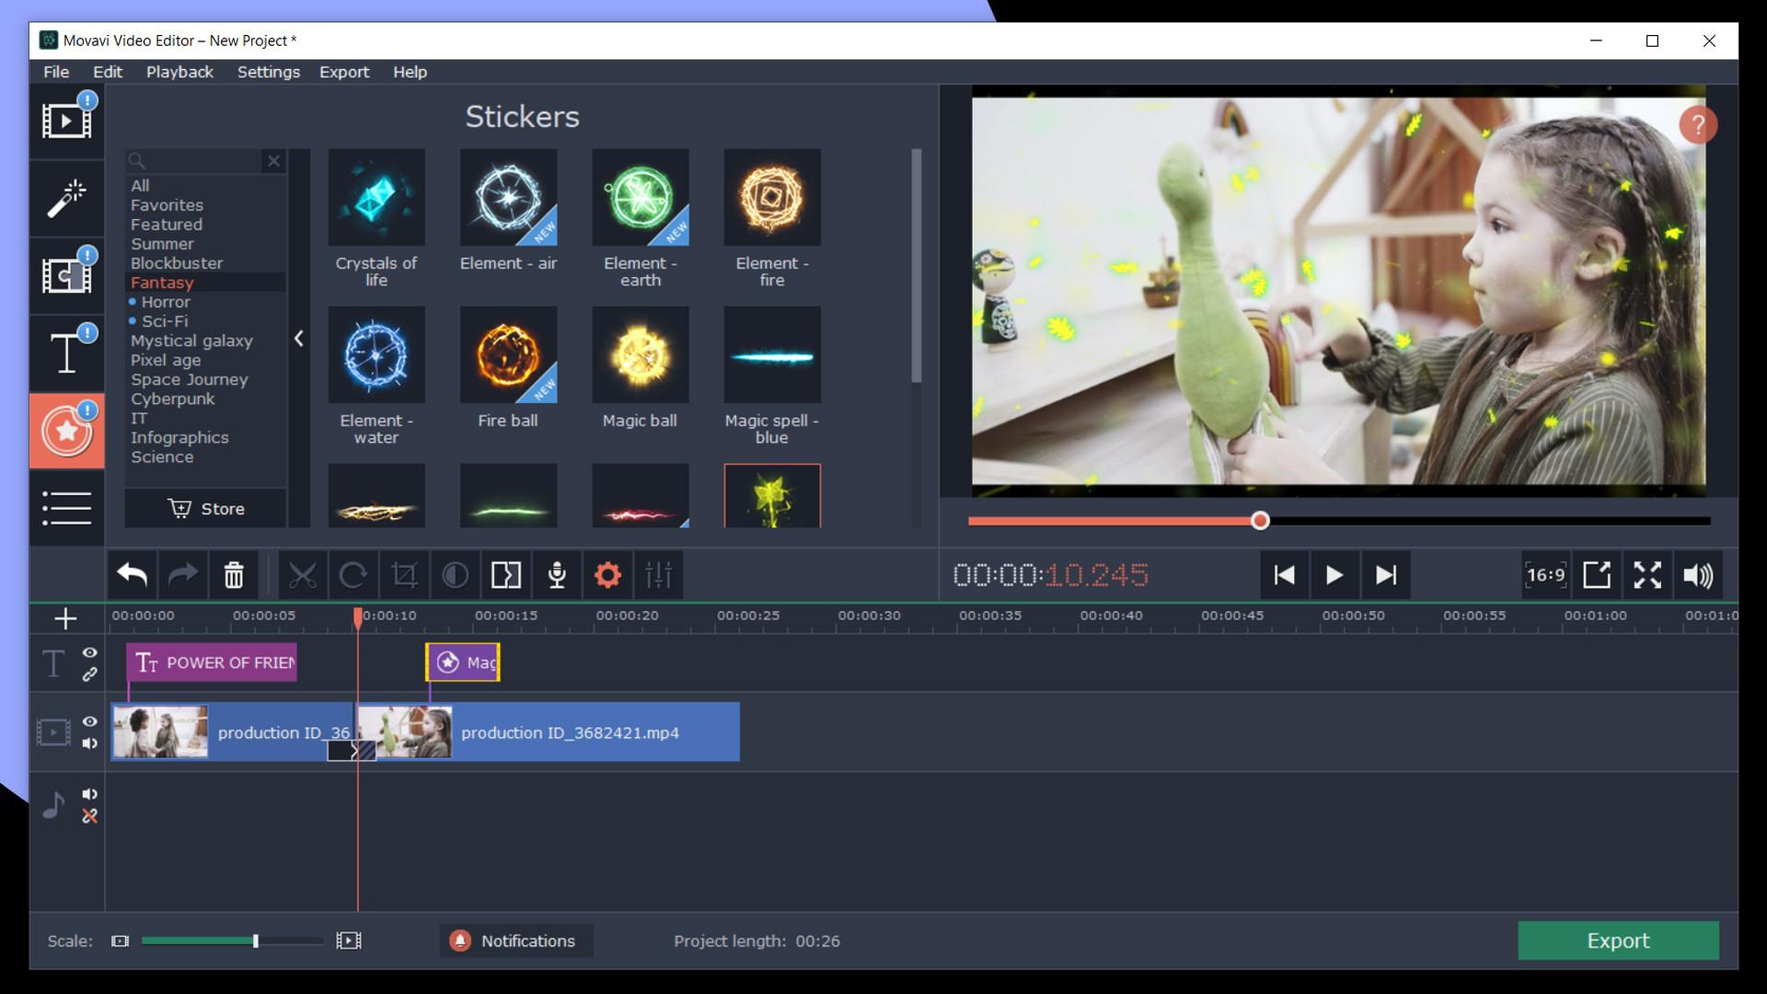Hide the titles track with the eye toggle
1767x994 pixels.
click(x=88, y=653)
